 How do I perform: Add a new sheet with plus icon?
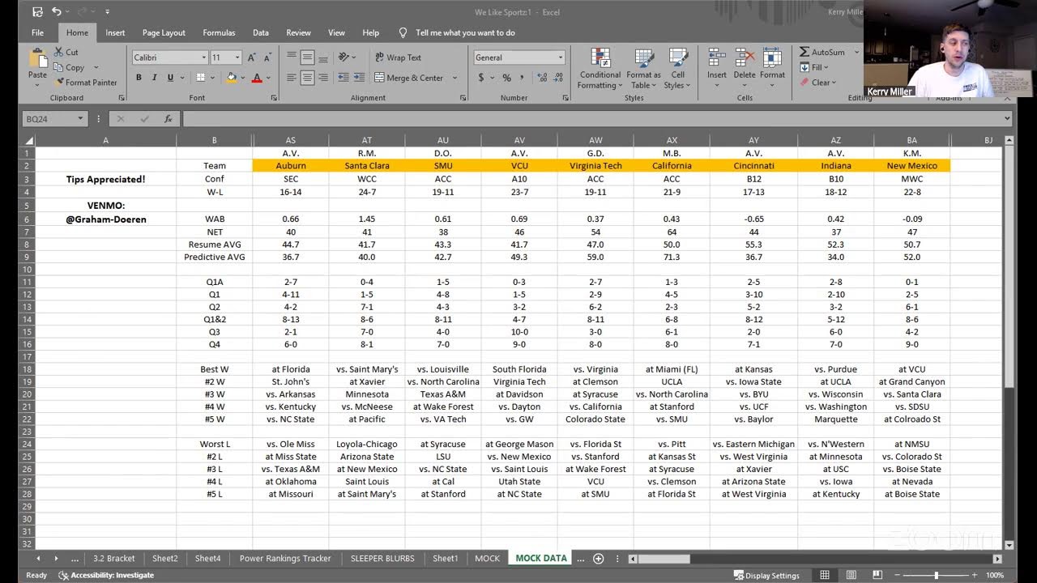coord(599,559)
